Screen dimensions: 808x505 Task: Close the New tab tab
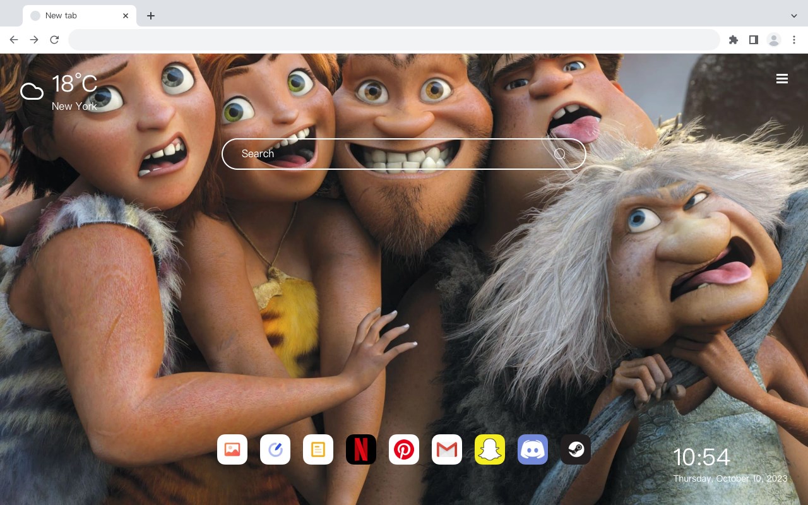pos(126,16)
